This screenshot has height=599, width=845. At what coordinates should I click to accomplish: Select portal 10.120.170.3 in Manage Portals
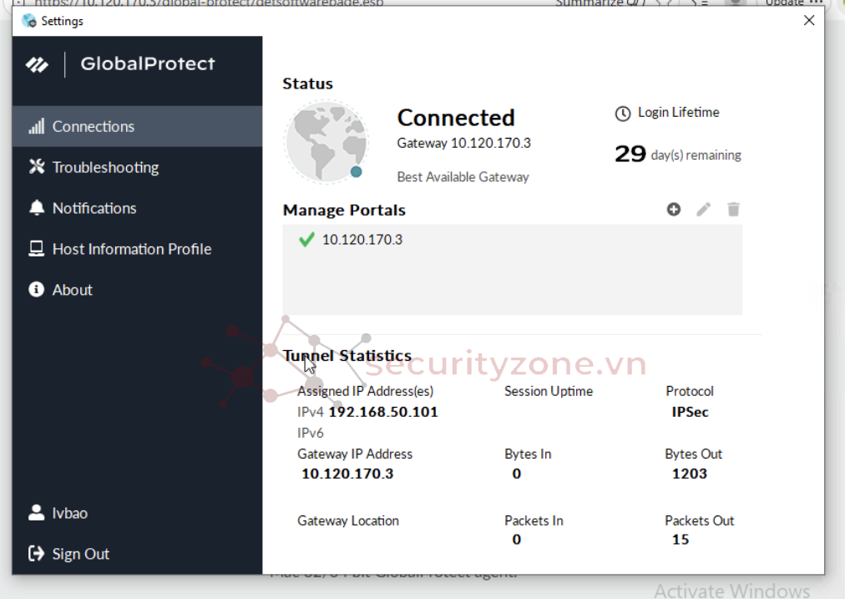(x=362, y=240)
